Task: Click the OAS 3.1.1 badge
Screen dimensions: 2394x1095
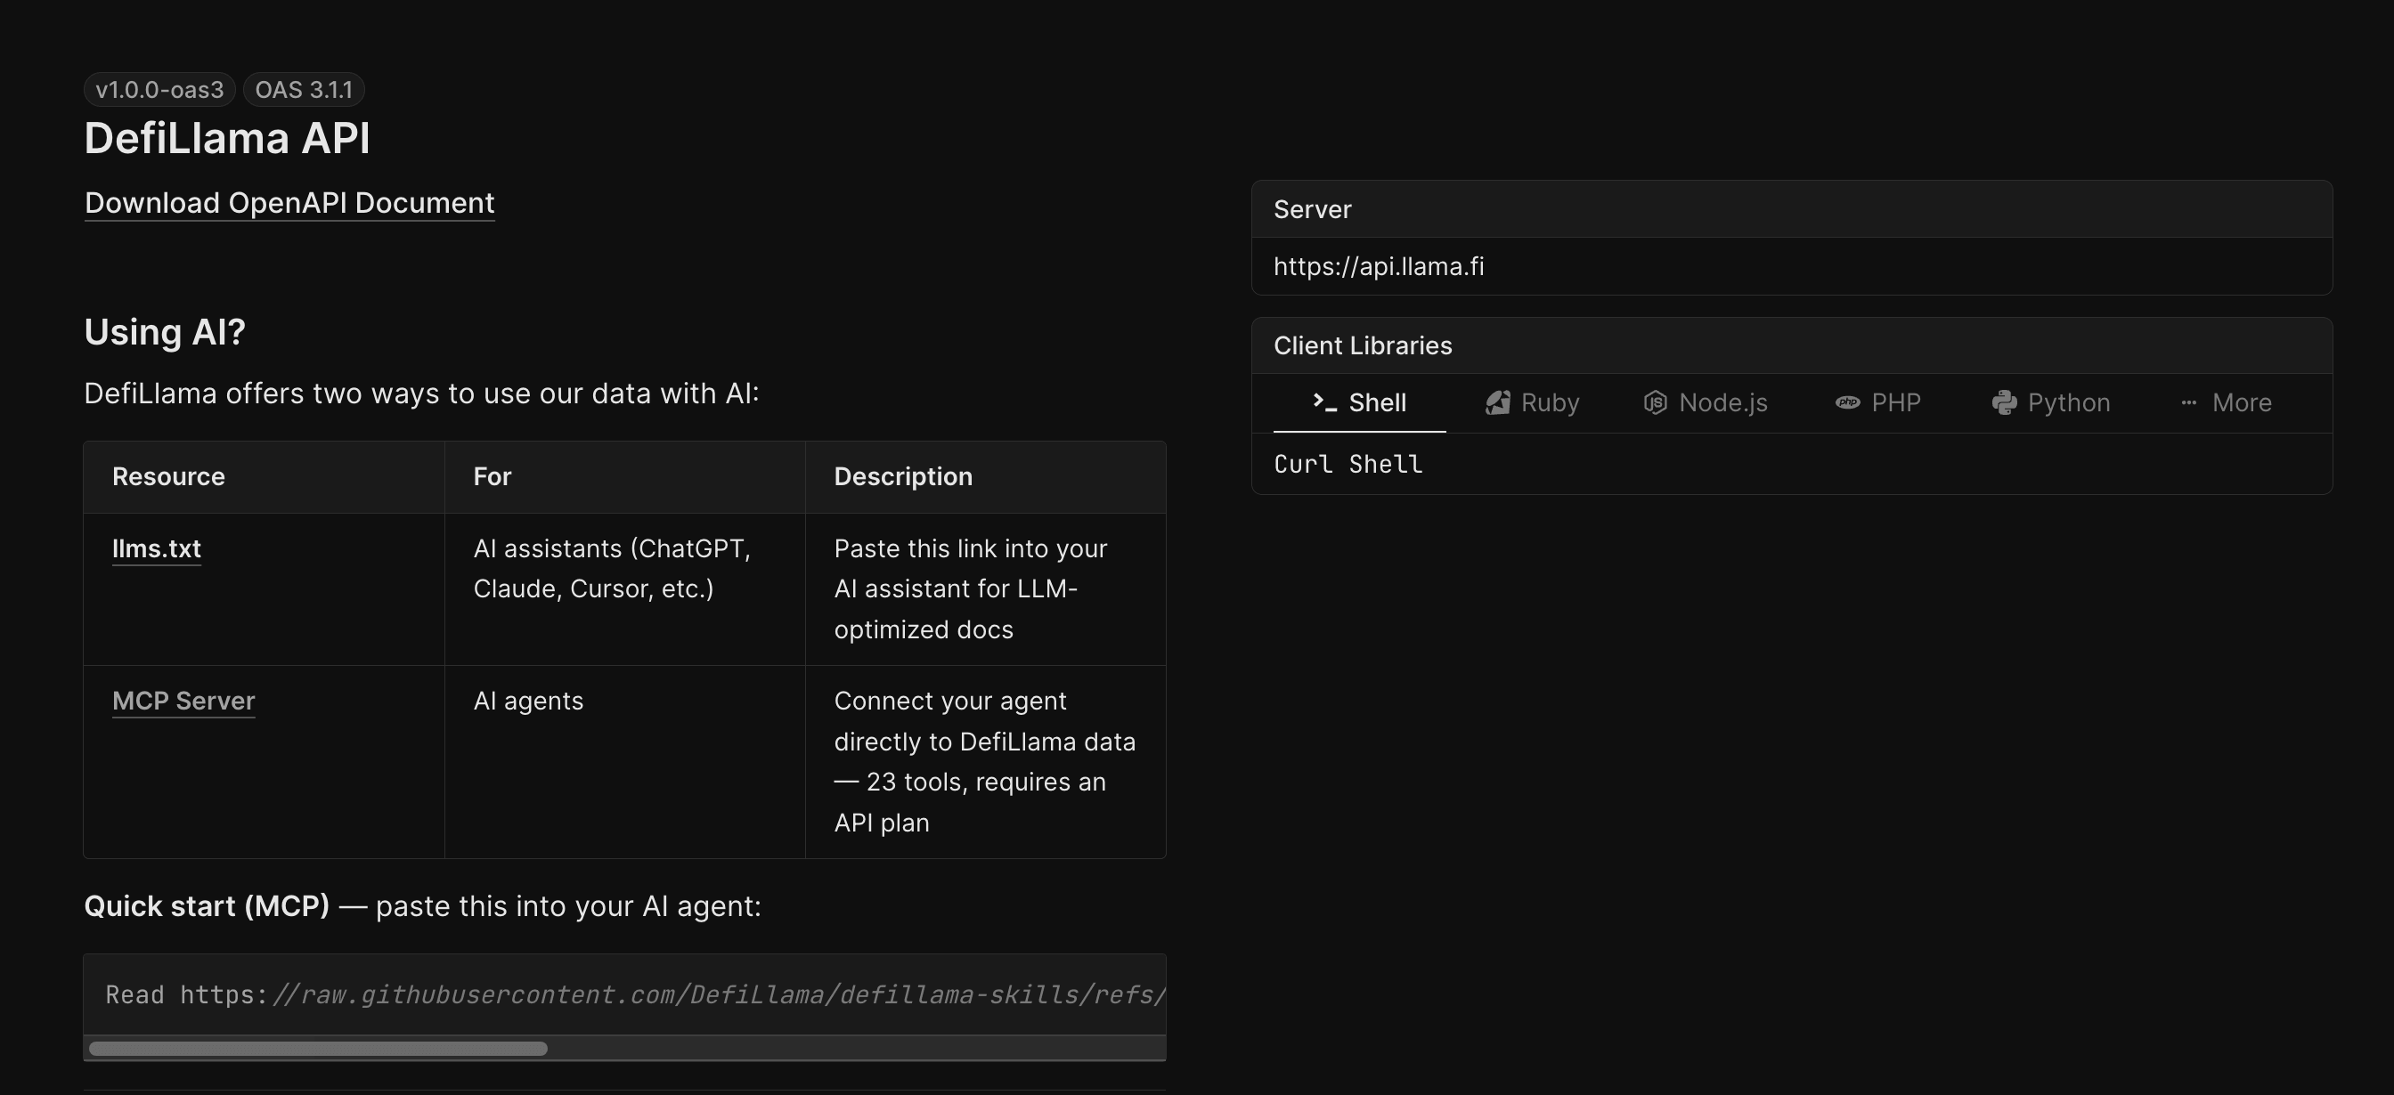Action: coord(304,89)
